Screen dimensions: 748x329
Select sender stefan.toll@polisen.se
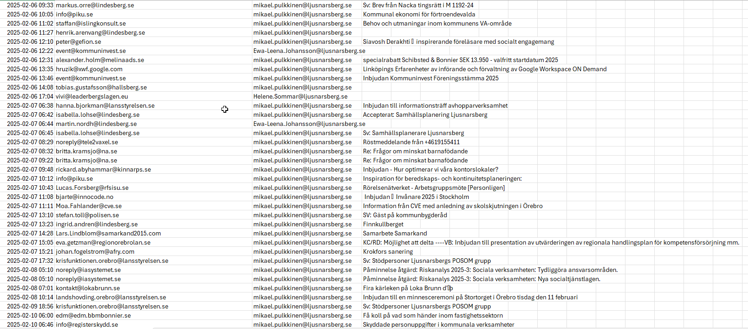pos(87,215)
